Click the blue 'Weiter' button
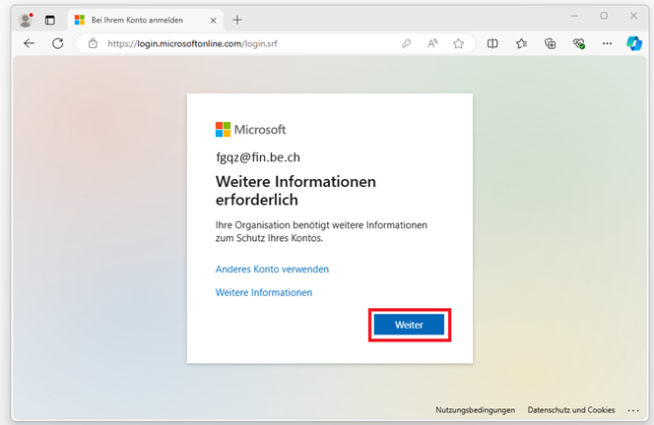The image size is (654, 425). pos(409,325)
